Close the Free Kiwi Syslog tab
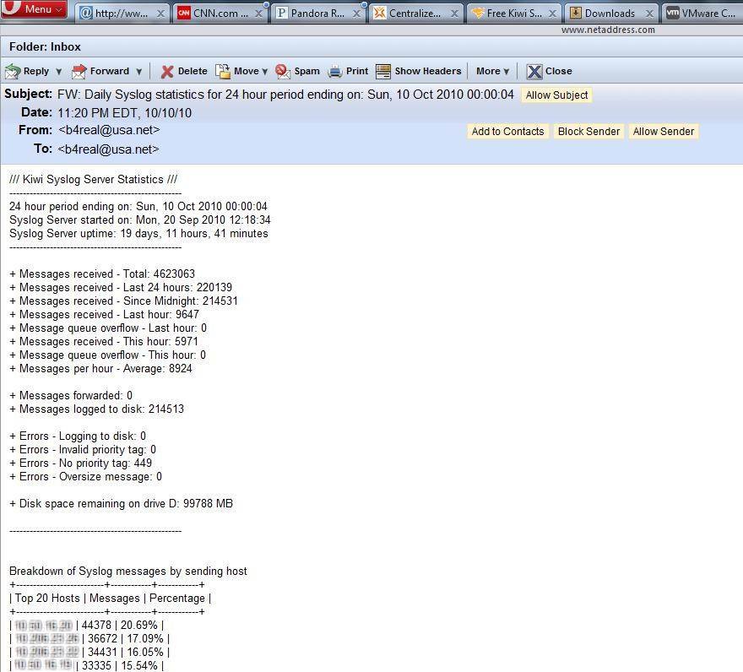743x672 pixels. [554, 14]
